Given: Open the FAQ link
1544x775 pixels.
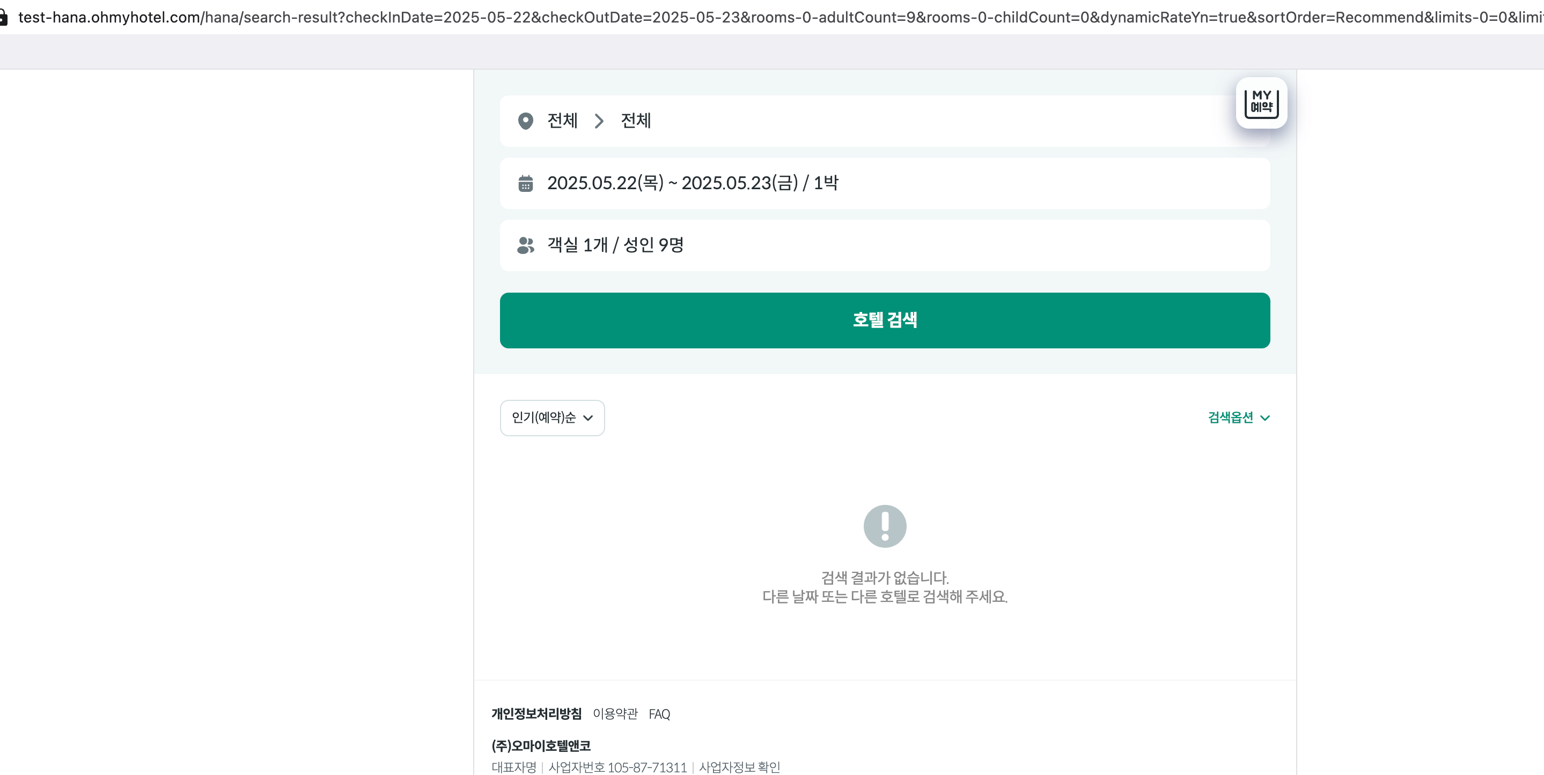Looking at the screenshot, I should pos(659,714).
